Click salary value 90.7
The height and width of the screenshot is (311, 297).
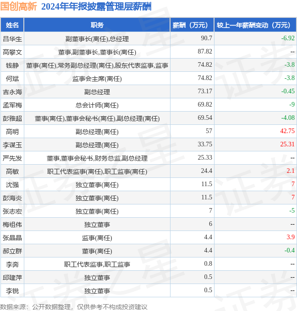click(x=206, y=38)
